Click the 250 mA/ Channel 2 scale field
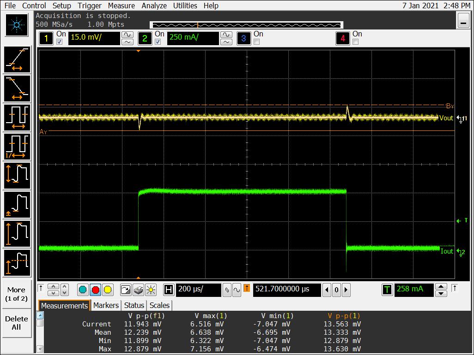This screenshot has height=355, width=474. (193, 38)
